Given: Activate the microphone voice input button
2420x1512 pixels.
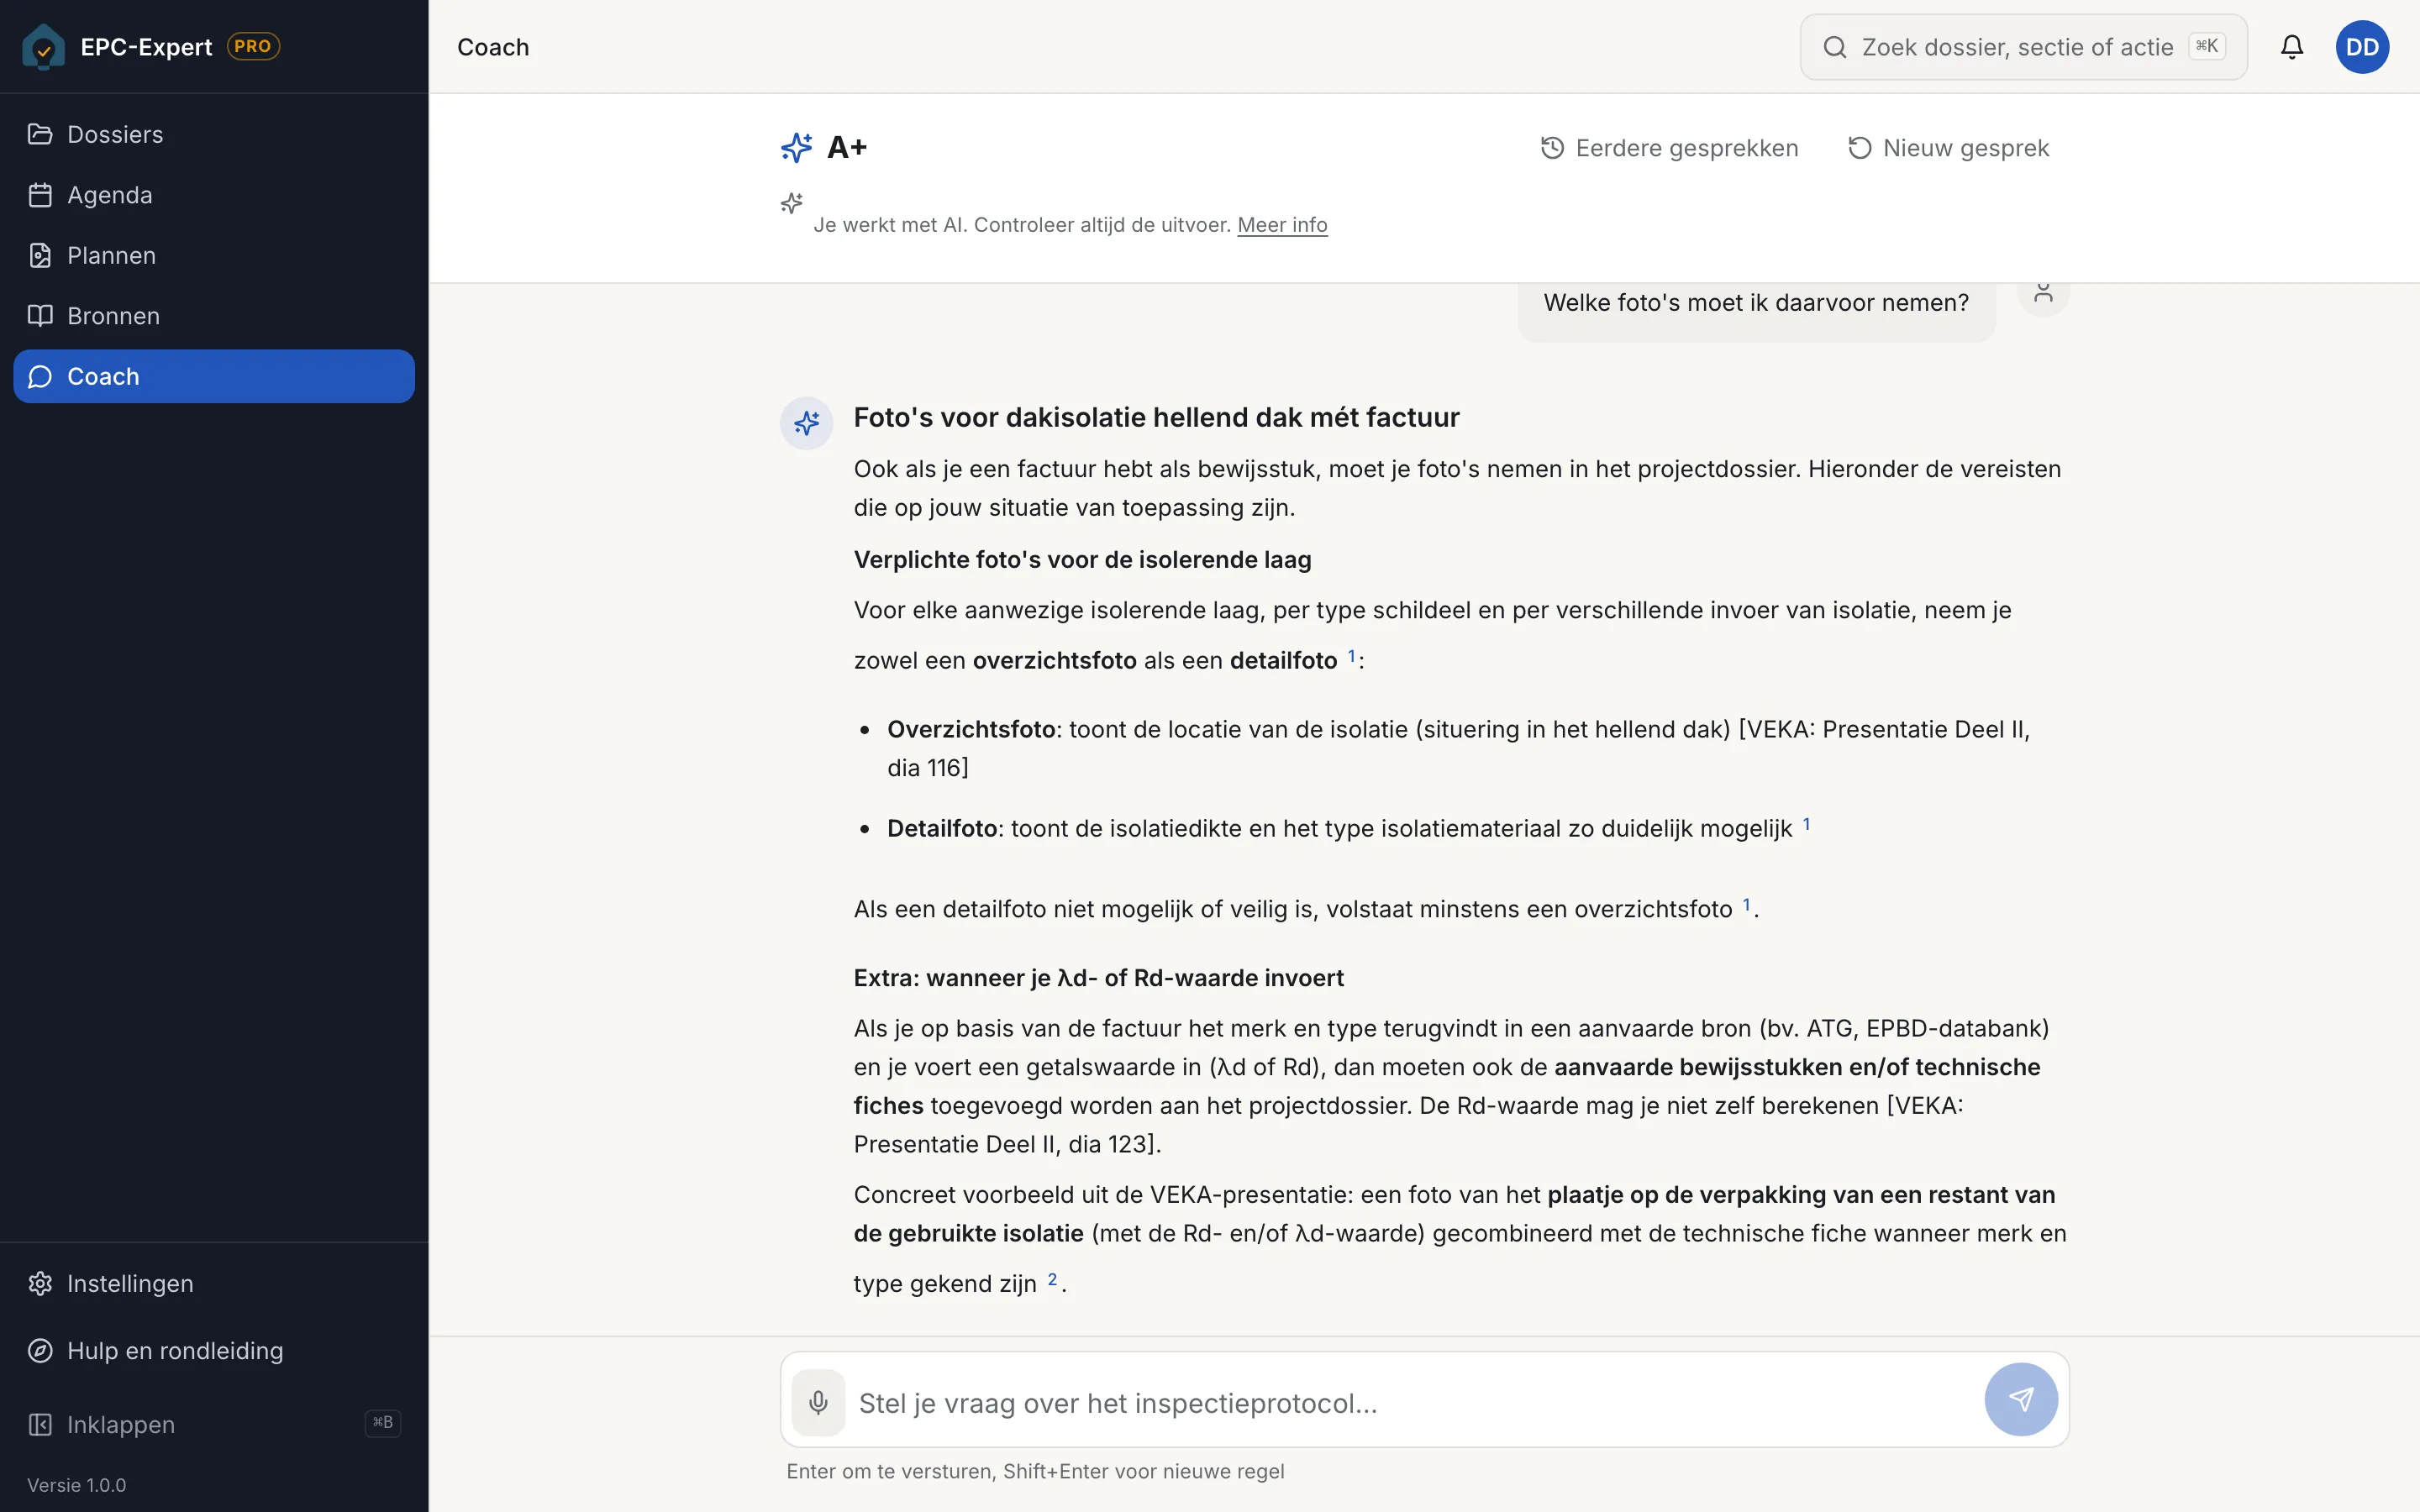Looking at the screenshot, I should 818,1402.
